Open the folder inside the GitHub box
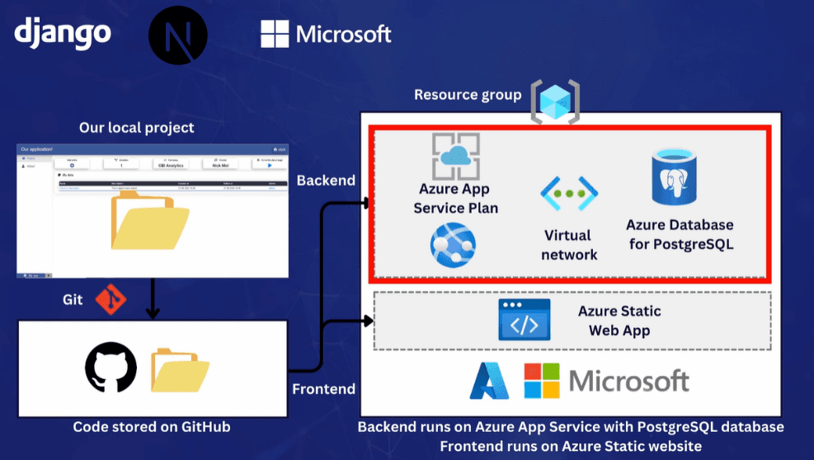Screen dimensions: 814x460 point(180,368)
